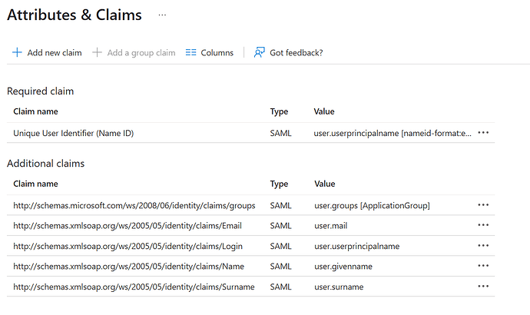Image resolution: width=530 pixels, height=315 pixels.
Task: Click the Got feedback person icon
Action: point(260,52)
